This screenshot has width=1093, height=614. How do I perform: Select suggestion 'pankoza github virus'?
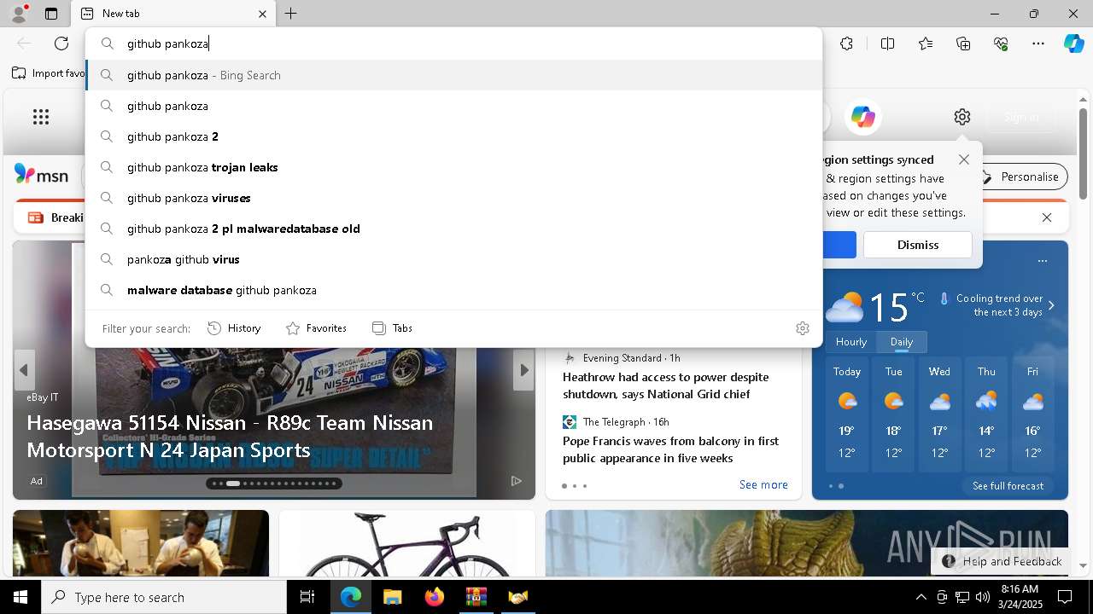[454, 259]
